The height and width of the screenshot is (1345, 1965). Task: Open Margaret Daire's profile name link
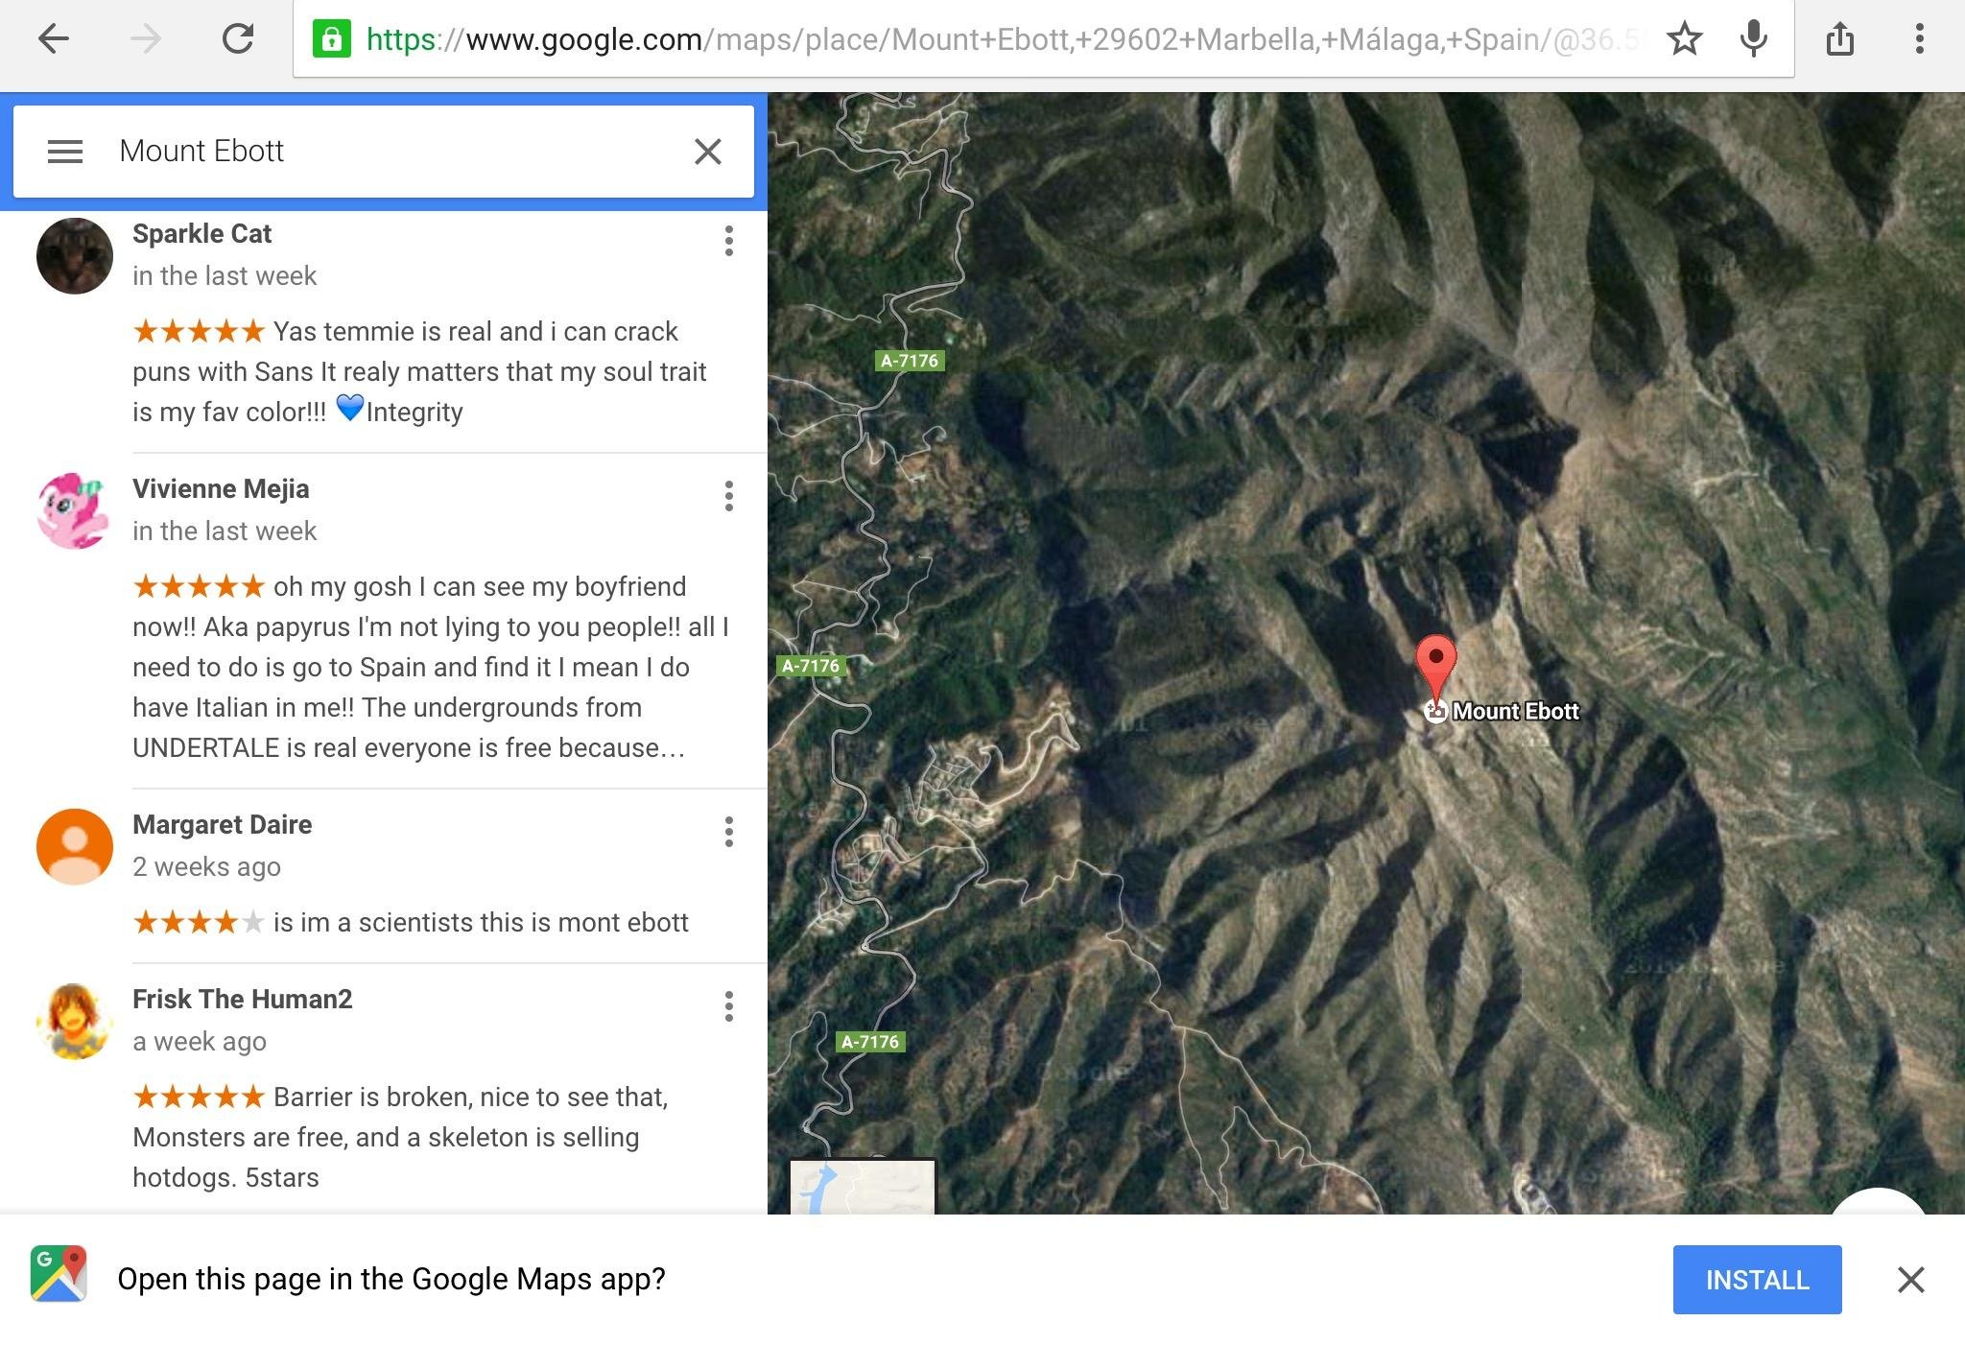click(x=222, y=825)
